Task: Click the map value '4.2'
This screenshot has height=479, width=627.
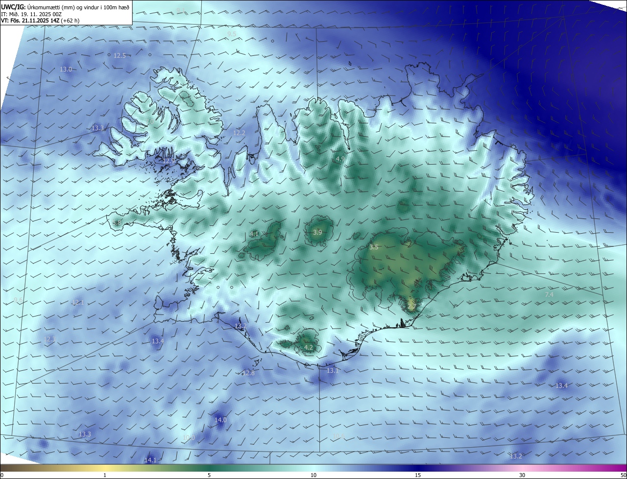Action: tap(309, 347)
